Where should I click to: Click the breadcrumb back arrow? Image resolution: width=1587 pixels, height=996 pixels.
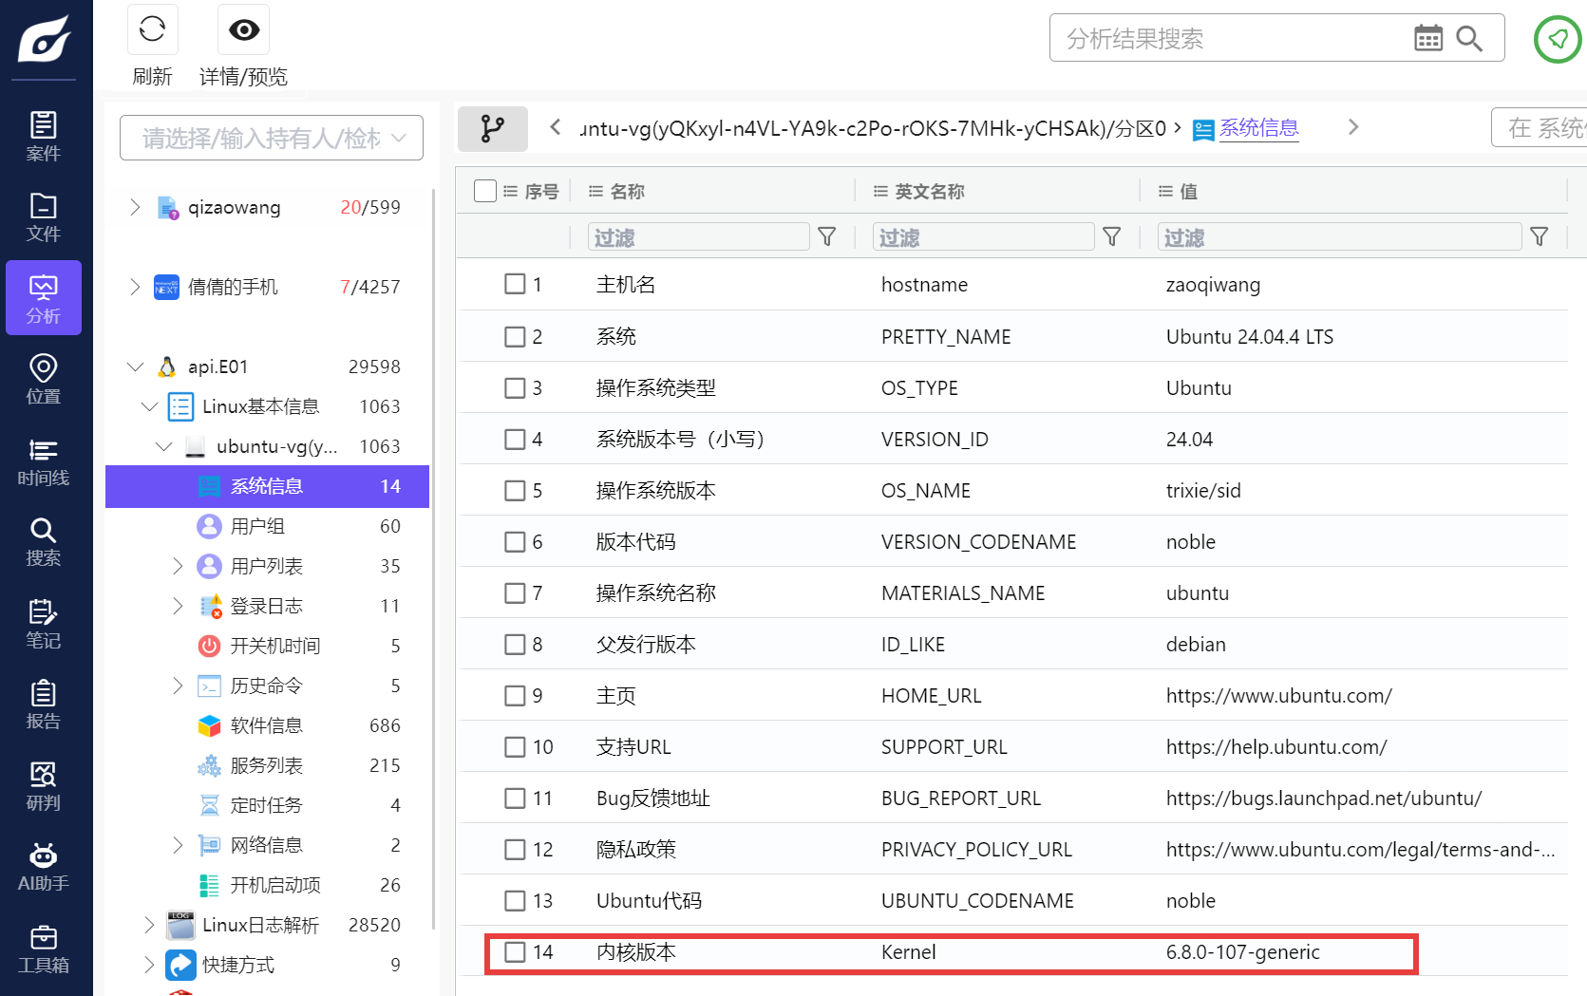(x=556, y=127)
